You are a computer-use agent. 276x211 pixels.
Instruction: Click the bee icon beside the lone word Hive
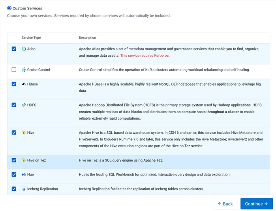[24, 133]
